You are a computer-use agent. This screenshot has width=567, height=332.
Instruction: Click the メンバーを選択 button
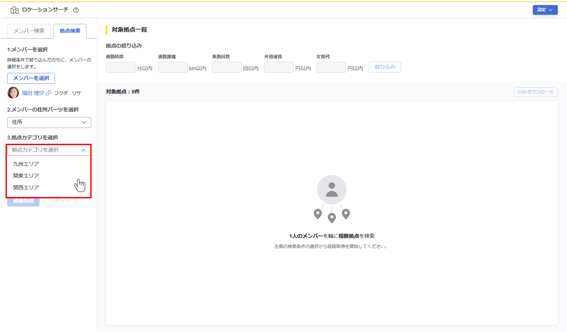pos(31,78)
